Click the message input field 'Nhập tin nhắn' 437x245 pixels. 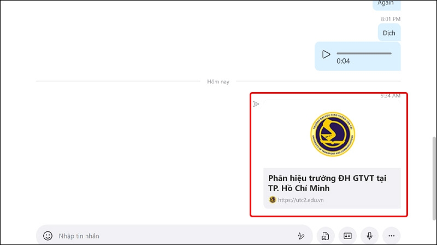click(x=175, y=236)
